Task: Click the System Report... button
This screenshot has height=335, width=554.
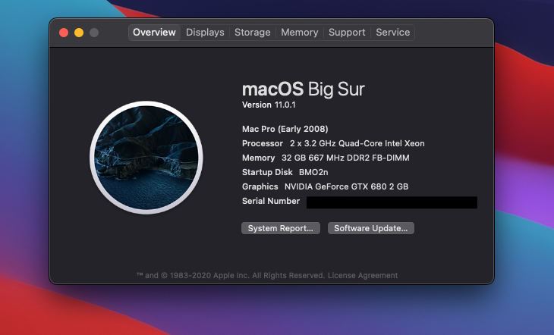Action: click(281, 228)
